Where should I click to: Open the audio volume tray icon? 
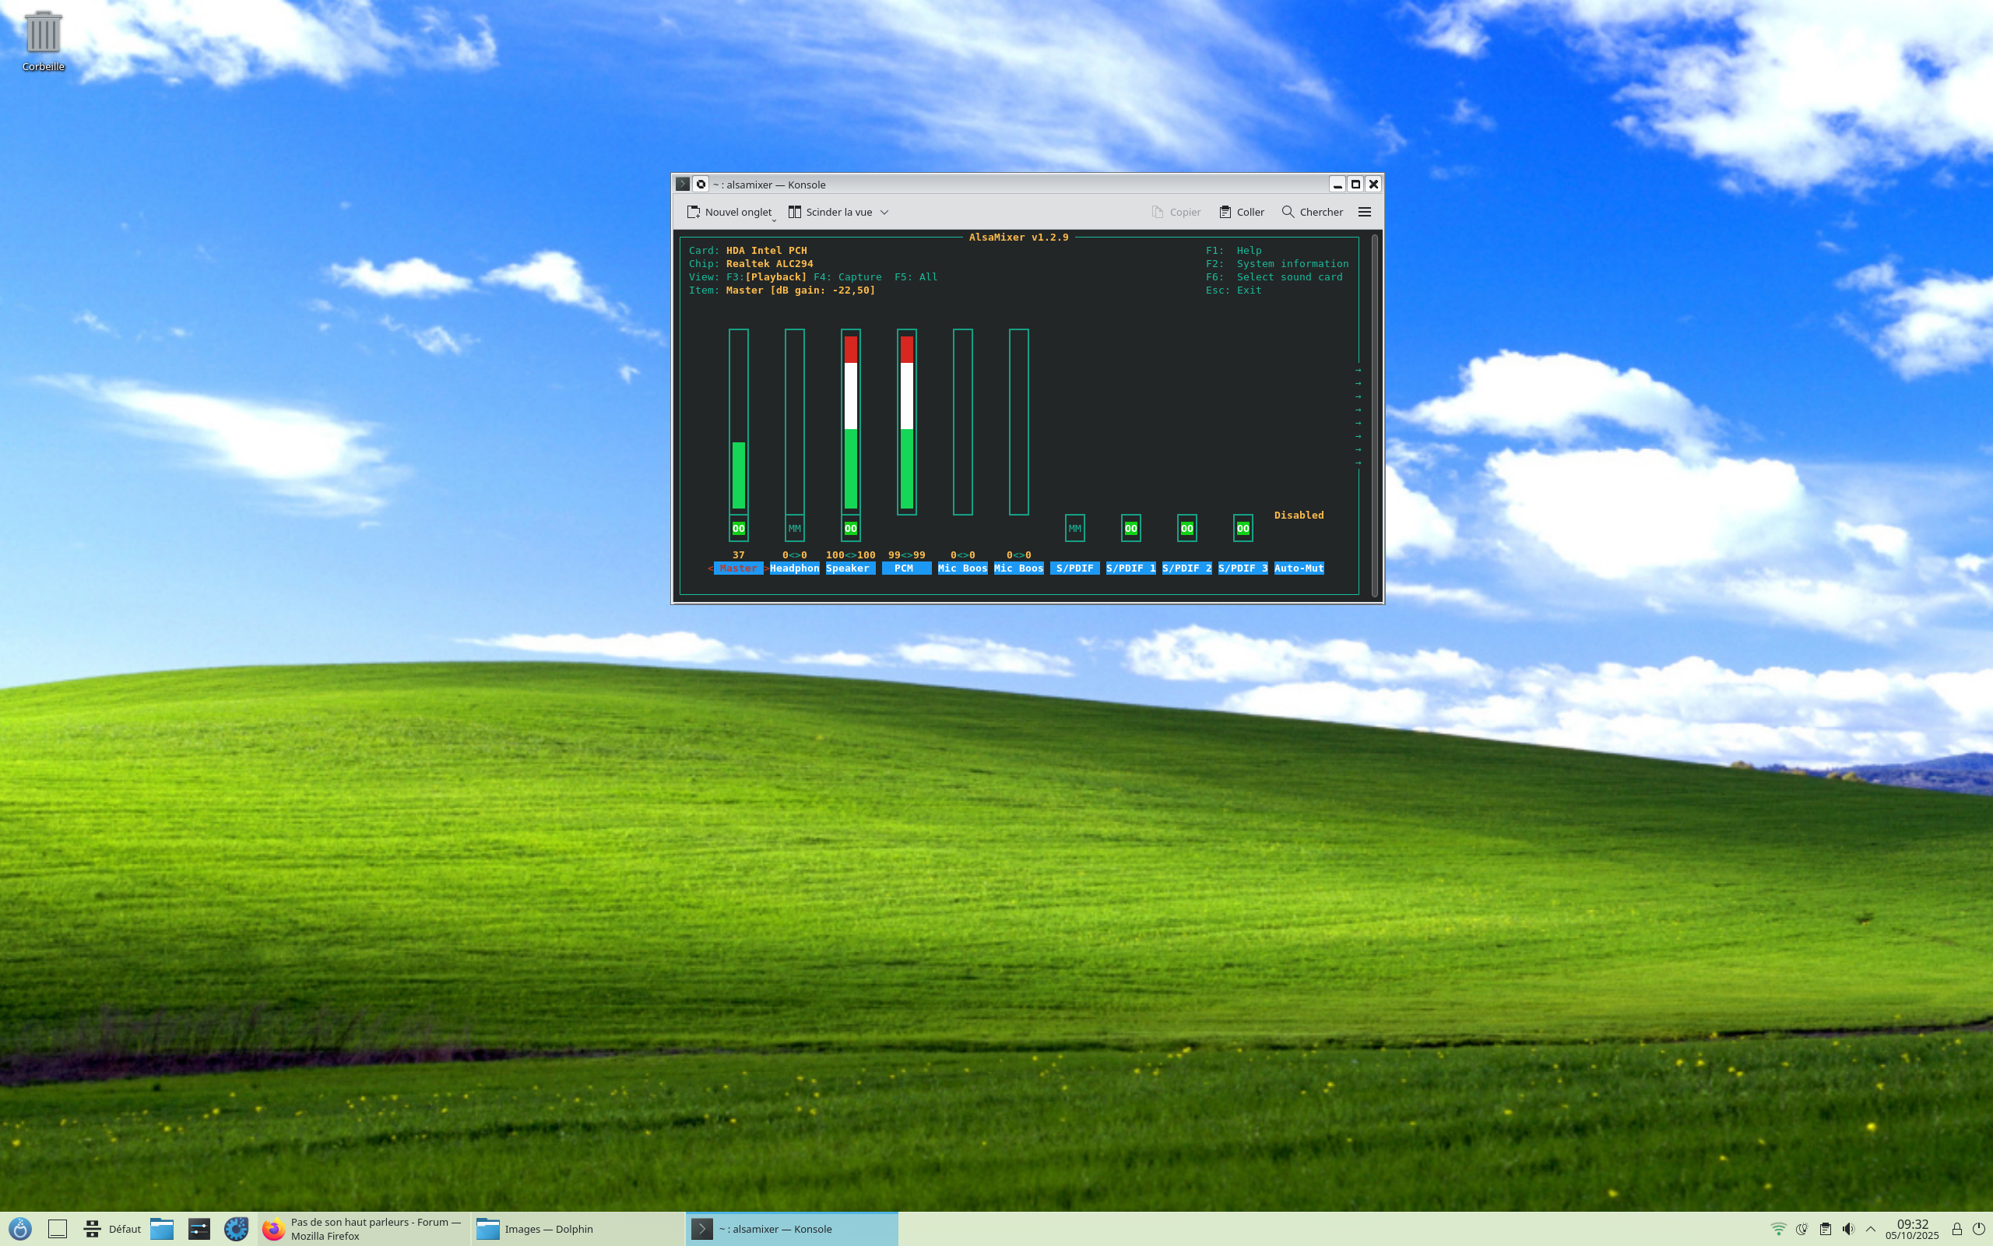tap(1848, 1229)
